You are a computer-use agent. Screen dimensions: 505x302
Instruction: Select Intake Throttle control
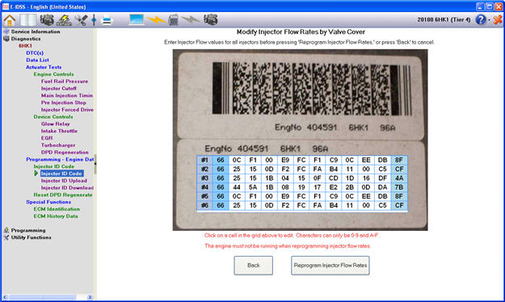(x=59, y=131)
